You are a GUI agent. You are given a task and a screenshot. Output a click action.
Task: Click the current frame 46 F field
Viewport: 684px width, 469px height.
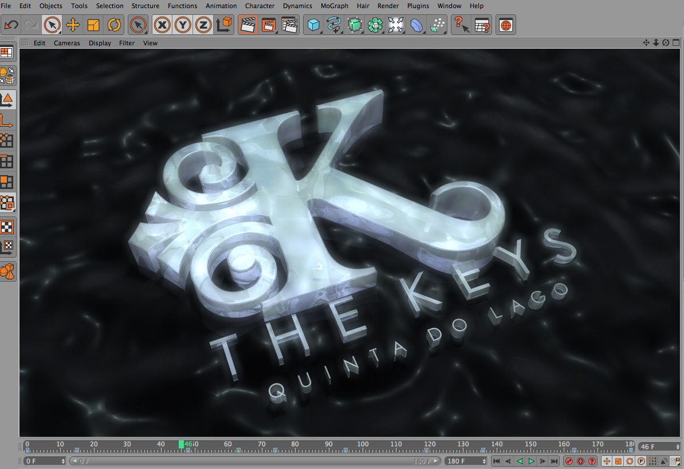pos(659,447)
